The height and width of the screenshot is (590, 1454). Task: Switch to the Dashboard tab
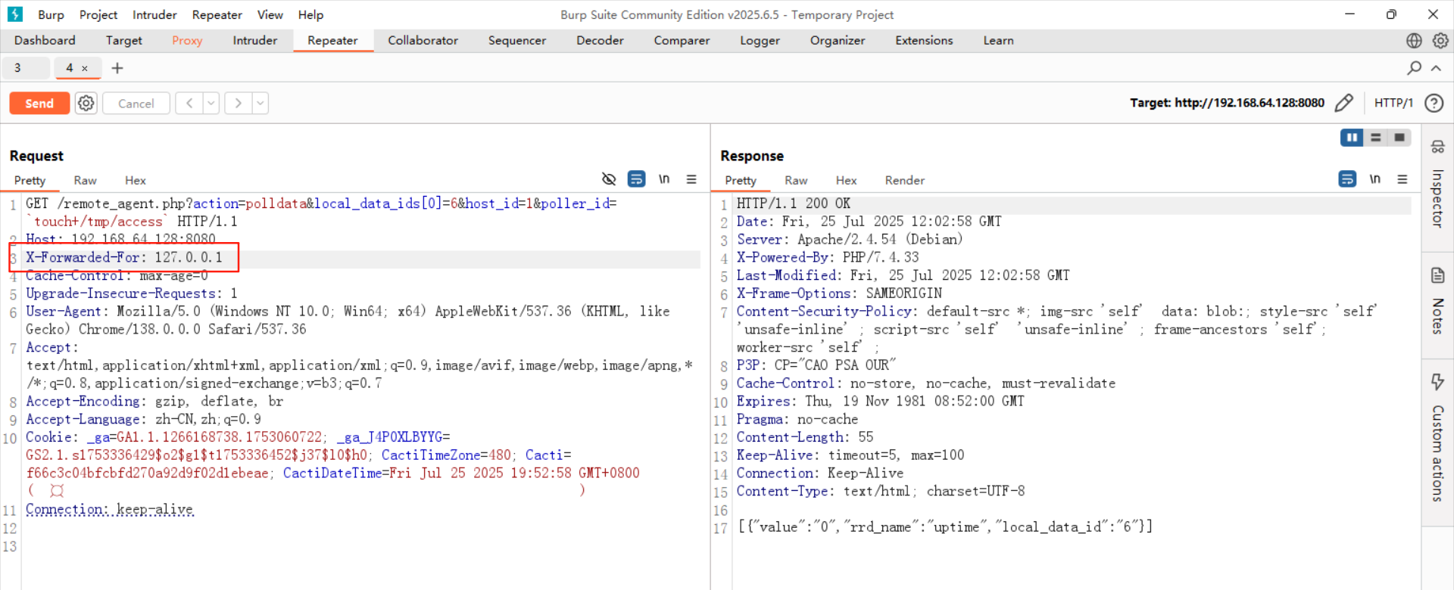45,41
